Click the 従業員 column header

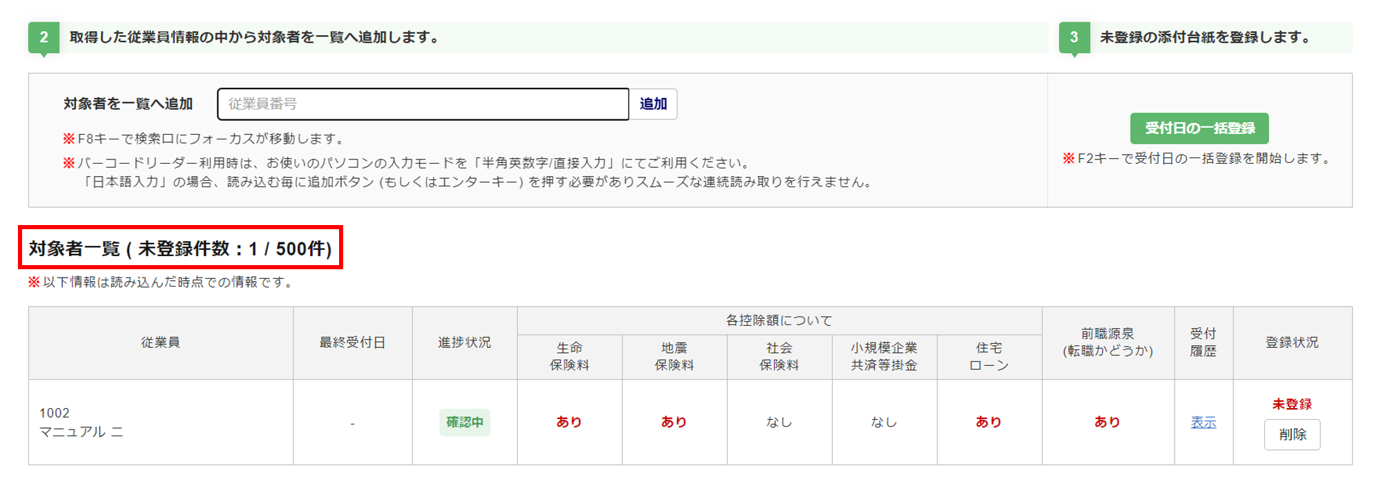point(161,343)
